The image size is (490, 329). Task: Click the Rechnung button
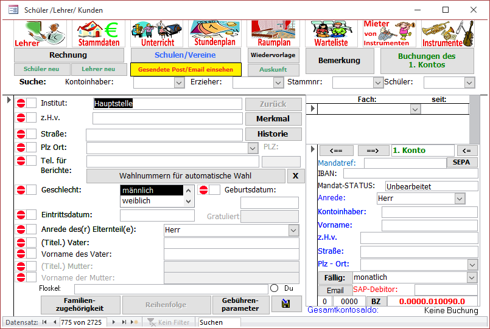pos(69,55)
